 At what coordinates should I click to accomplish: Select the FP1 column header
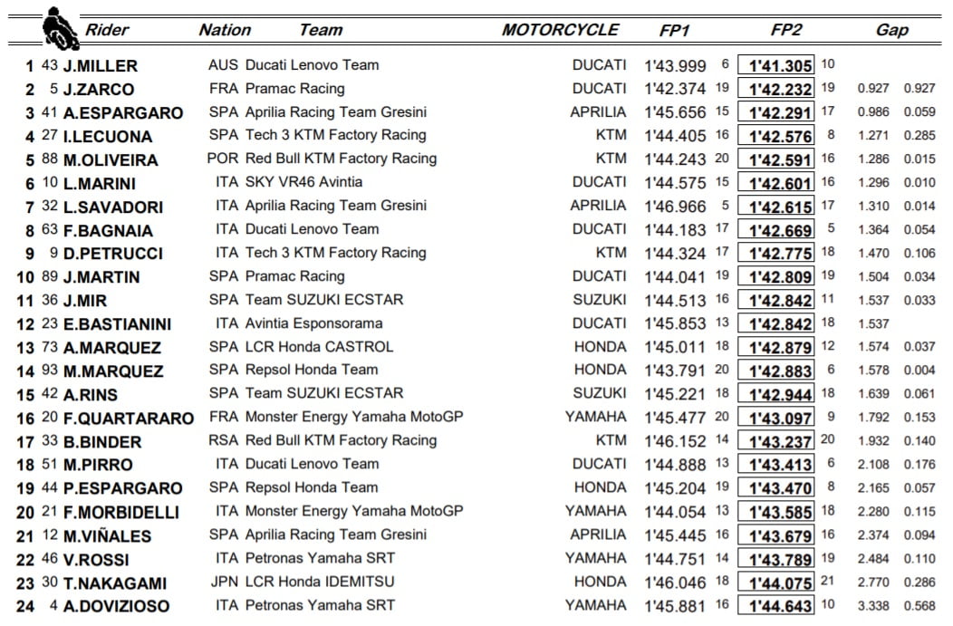675,30
